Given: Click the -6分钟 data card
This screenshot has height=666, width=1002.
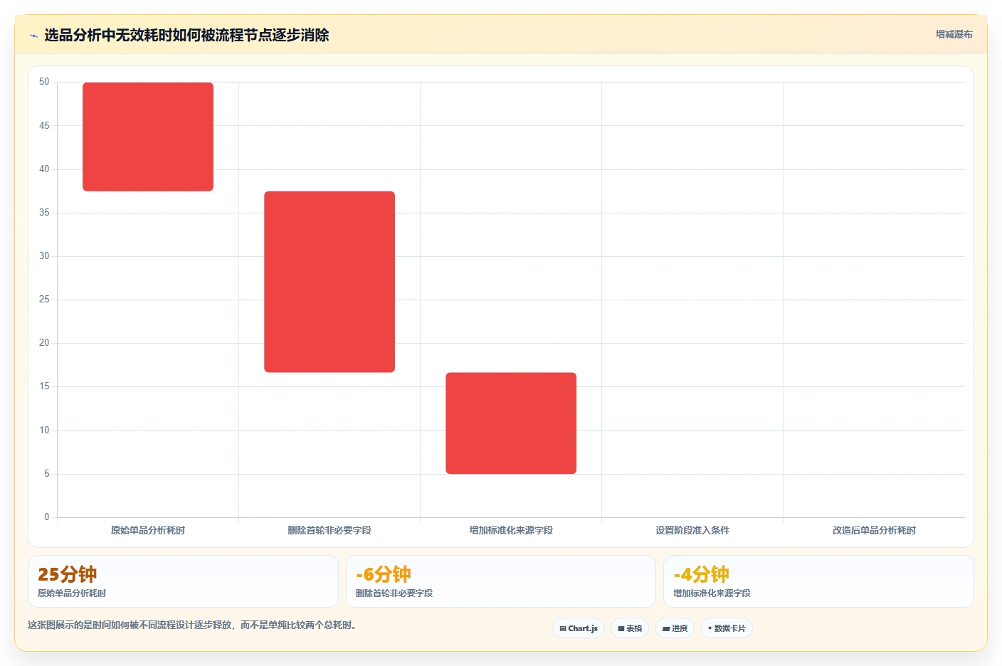Looking at the screenshot, I should pos(500,581).
